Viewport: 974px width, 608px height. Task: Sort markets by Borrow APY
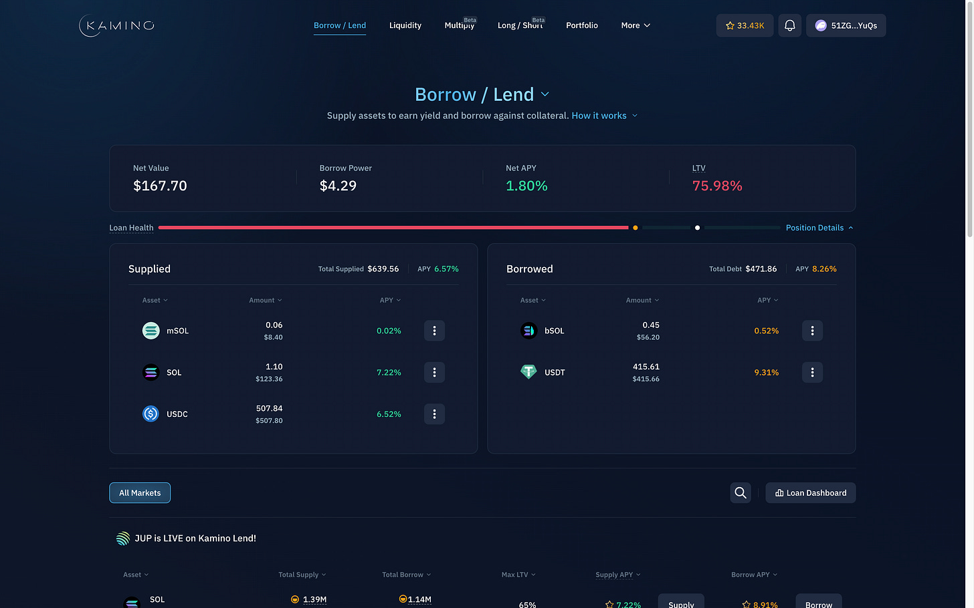755,575
